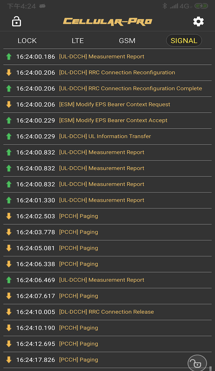Open the RRC Connection Release log entry
215x371 pixels.
click(107, 312)
